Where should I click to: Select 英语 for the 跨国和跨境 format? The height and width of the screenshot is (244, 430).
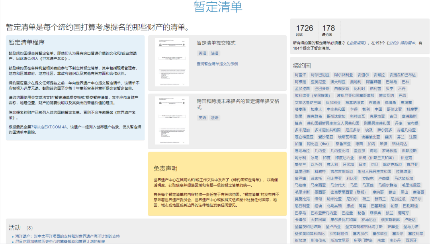tap(202, 118)
